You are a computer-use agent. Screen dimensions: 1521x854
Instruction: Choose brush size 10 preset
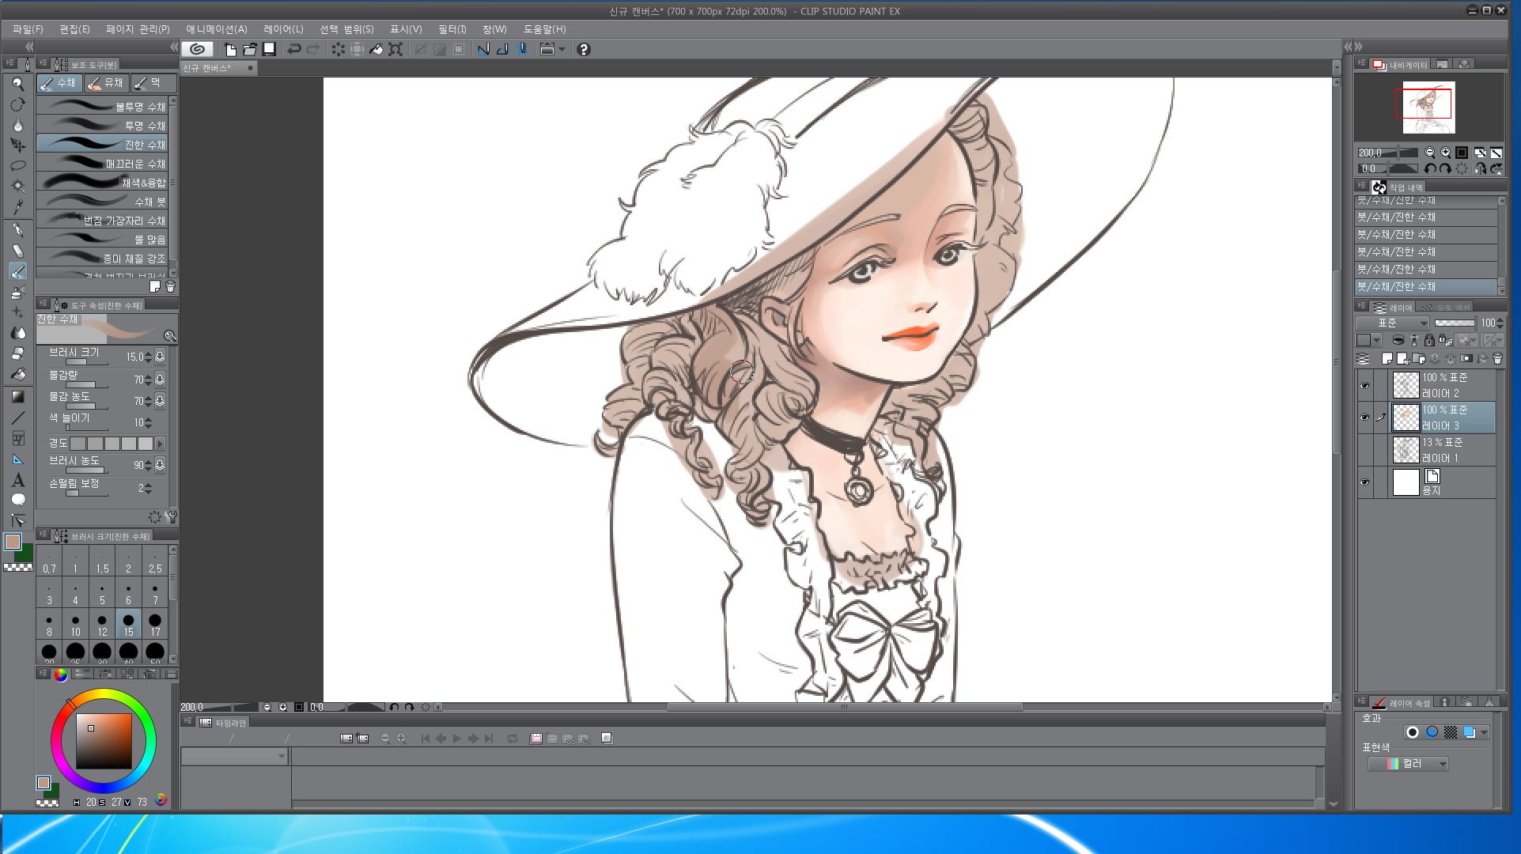tap(75, 625)
